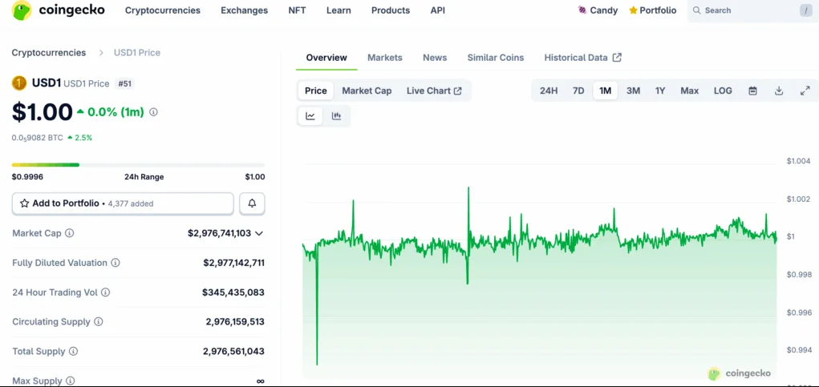The width and height of the screenshot is (819, 387).
Task: Click the $0.994 axis label
Action: tap(799, 350)
